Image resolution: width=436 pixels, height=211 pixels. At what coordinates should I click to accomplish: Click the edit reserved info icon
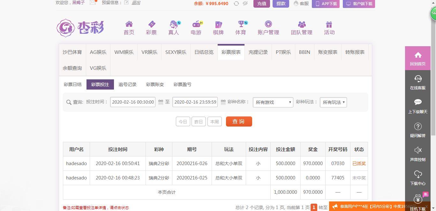(126, 3)
